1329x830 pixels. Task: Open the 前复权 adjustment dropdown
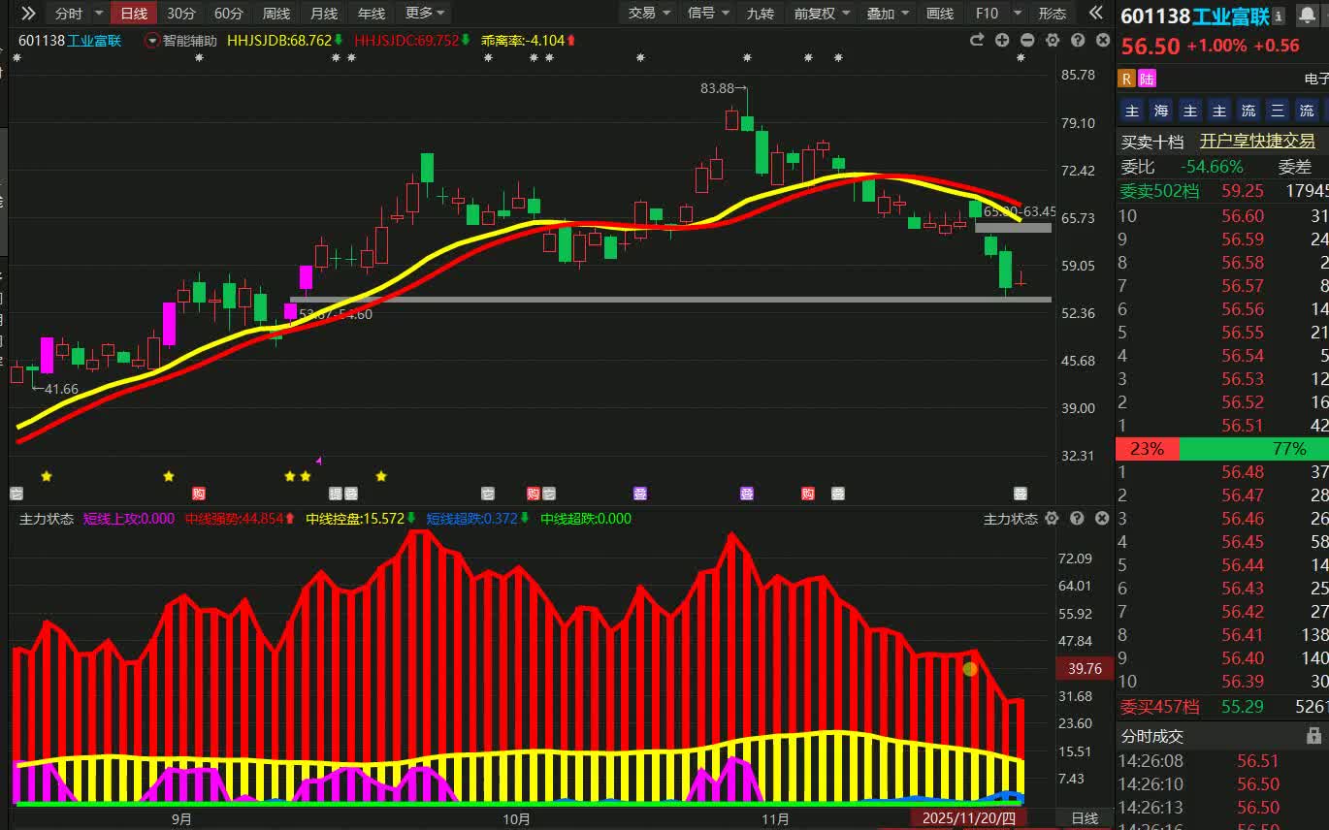point(822,14)
